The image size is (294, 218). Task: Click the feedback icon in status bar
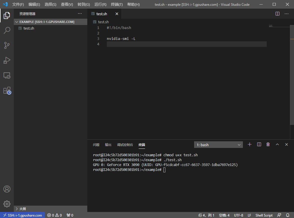coord(279,215)
